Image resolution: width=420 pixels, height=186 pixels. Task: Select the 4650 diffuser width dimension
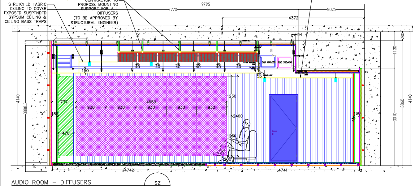click(x=151, y=102)
